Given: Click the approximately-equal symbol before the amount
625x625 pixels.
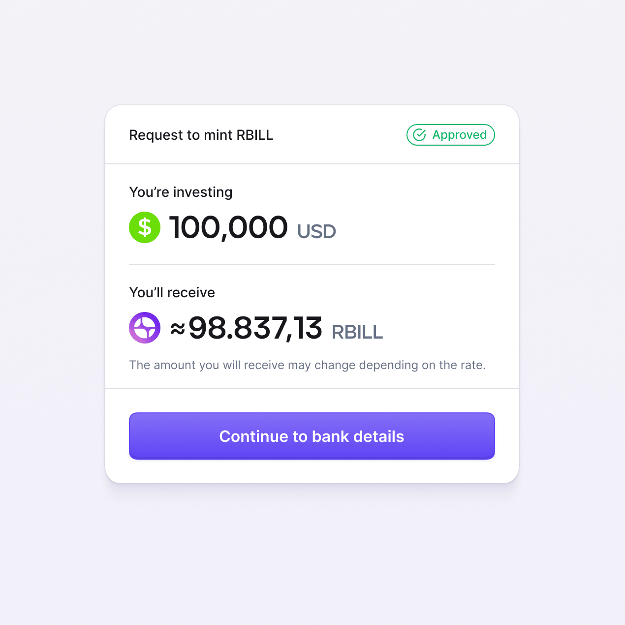Looking at the screenshot, I should coord(178,329).
